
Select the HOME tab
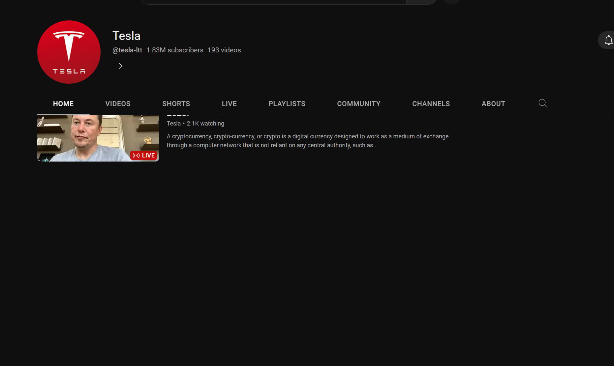[x=63, y=104]
